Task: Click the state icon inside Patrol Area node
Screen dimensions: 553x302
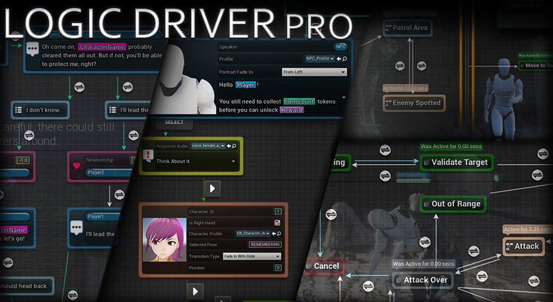Action: point(388,28)
